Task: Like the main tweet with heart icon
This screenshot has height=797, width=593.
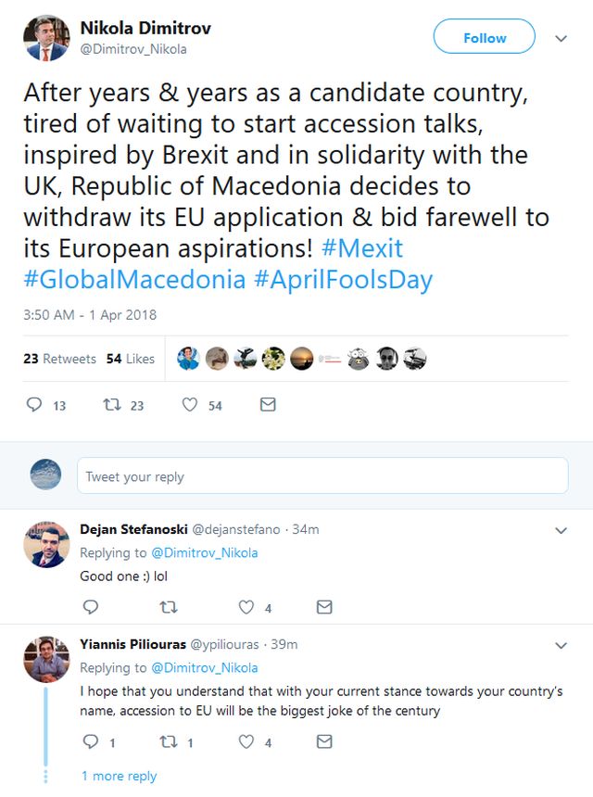Action: 190,405
